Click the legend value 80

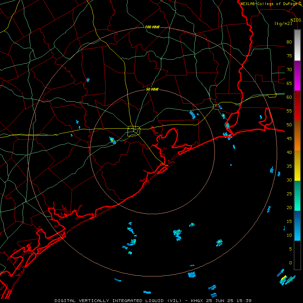(289, 42)
